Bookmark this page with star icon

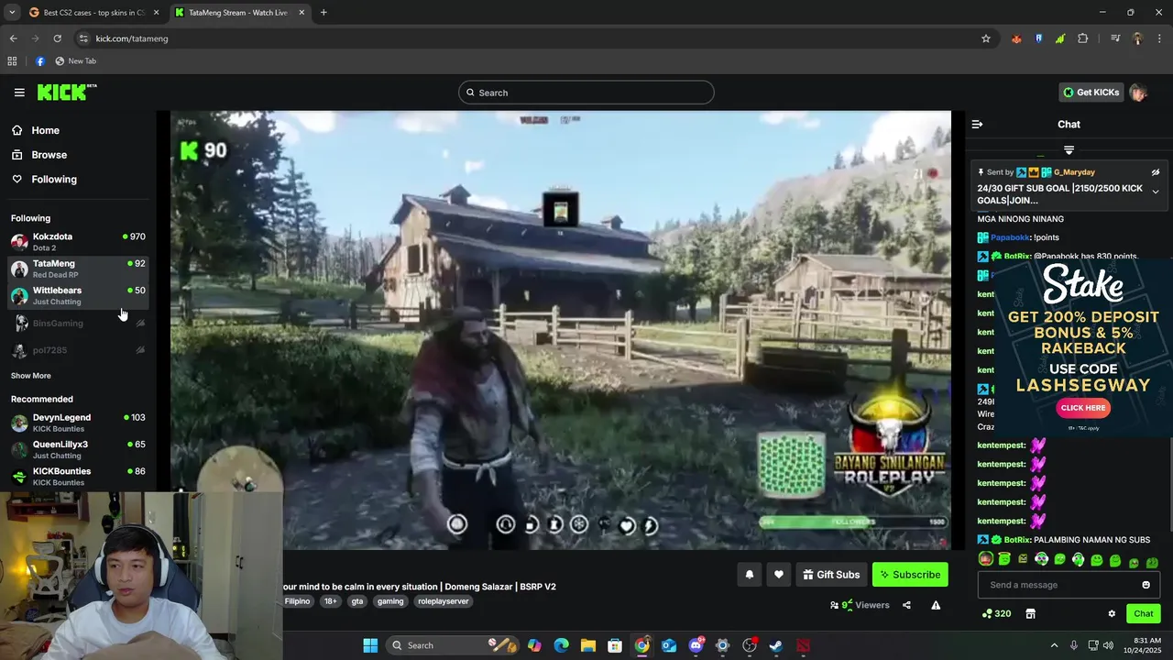click(x=986, y=38)
